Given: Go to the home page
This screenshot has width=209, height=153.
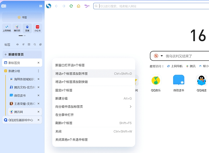Looking at the screenshot, I should pyautogui.click(x=78, y=6).
